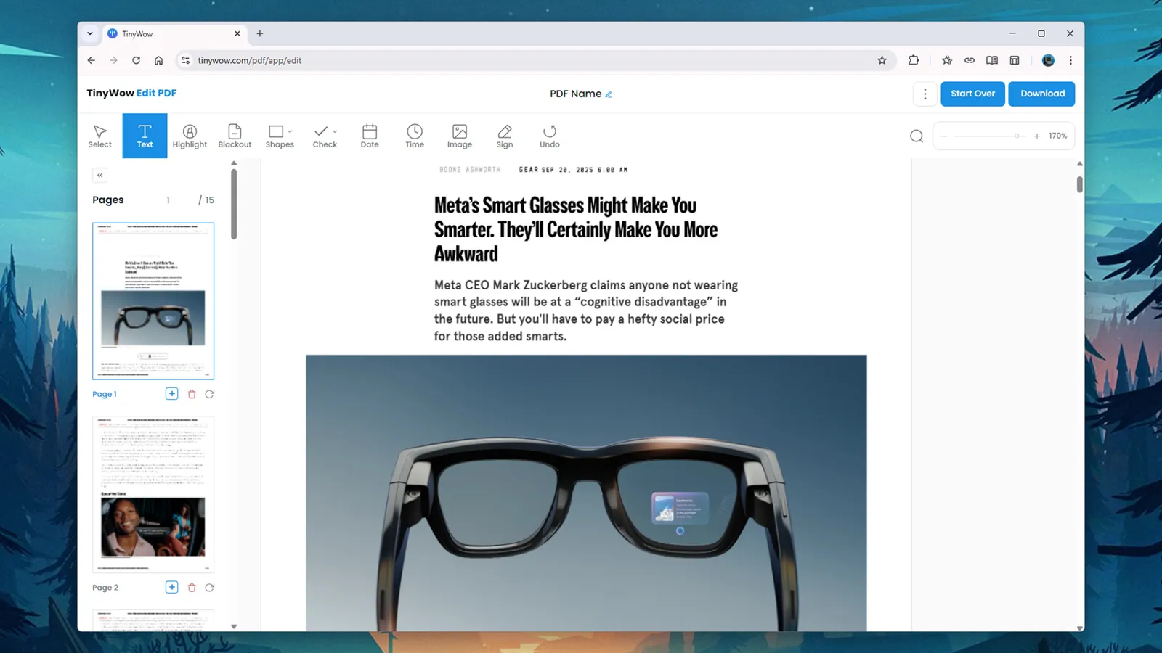Image resolution: width=1162 pixels, height=653 pixels.
Task: Undo the last action
Action: pos(550,136)
